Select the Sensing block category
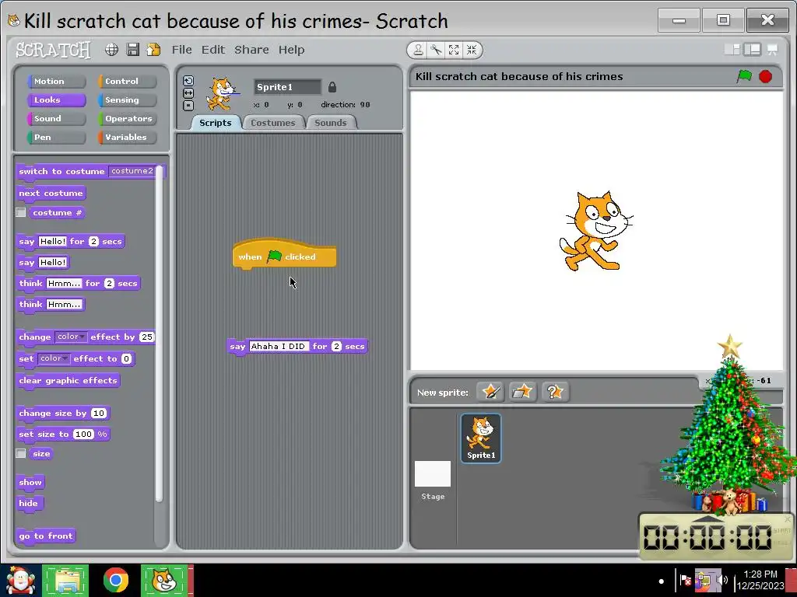This screenshot has height=597, width=797. pyautogui.click(x=128, y=100)
